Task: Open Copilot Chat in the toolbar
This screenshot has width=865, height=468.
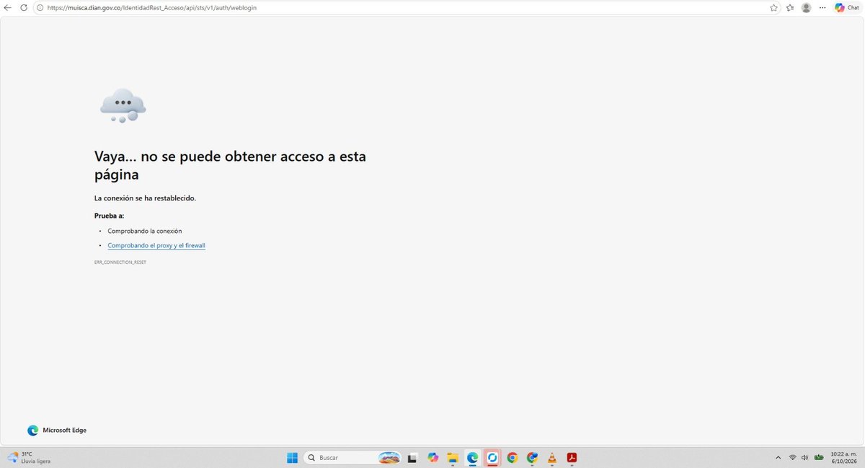Action: tap(846, 7)
